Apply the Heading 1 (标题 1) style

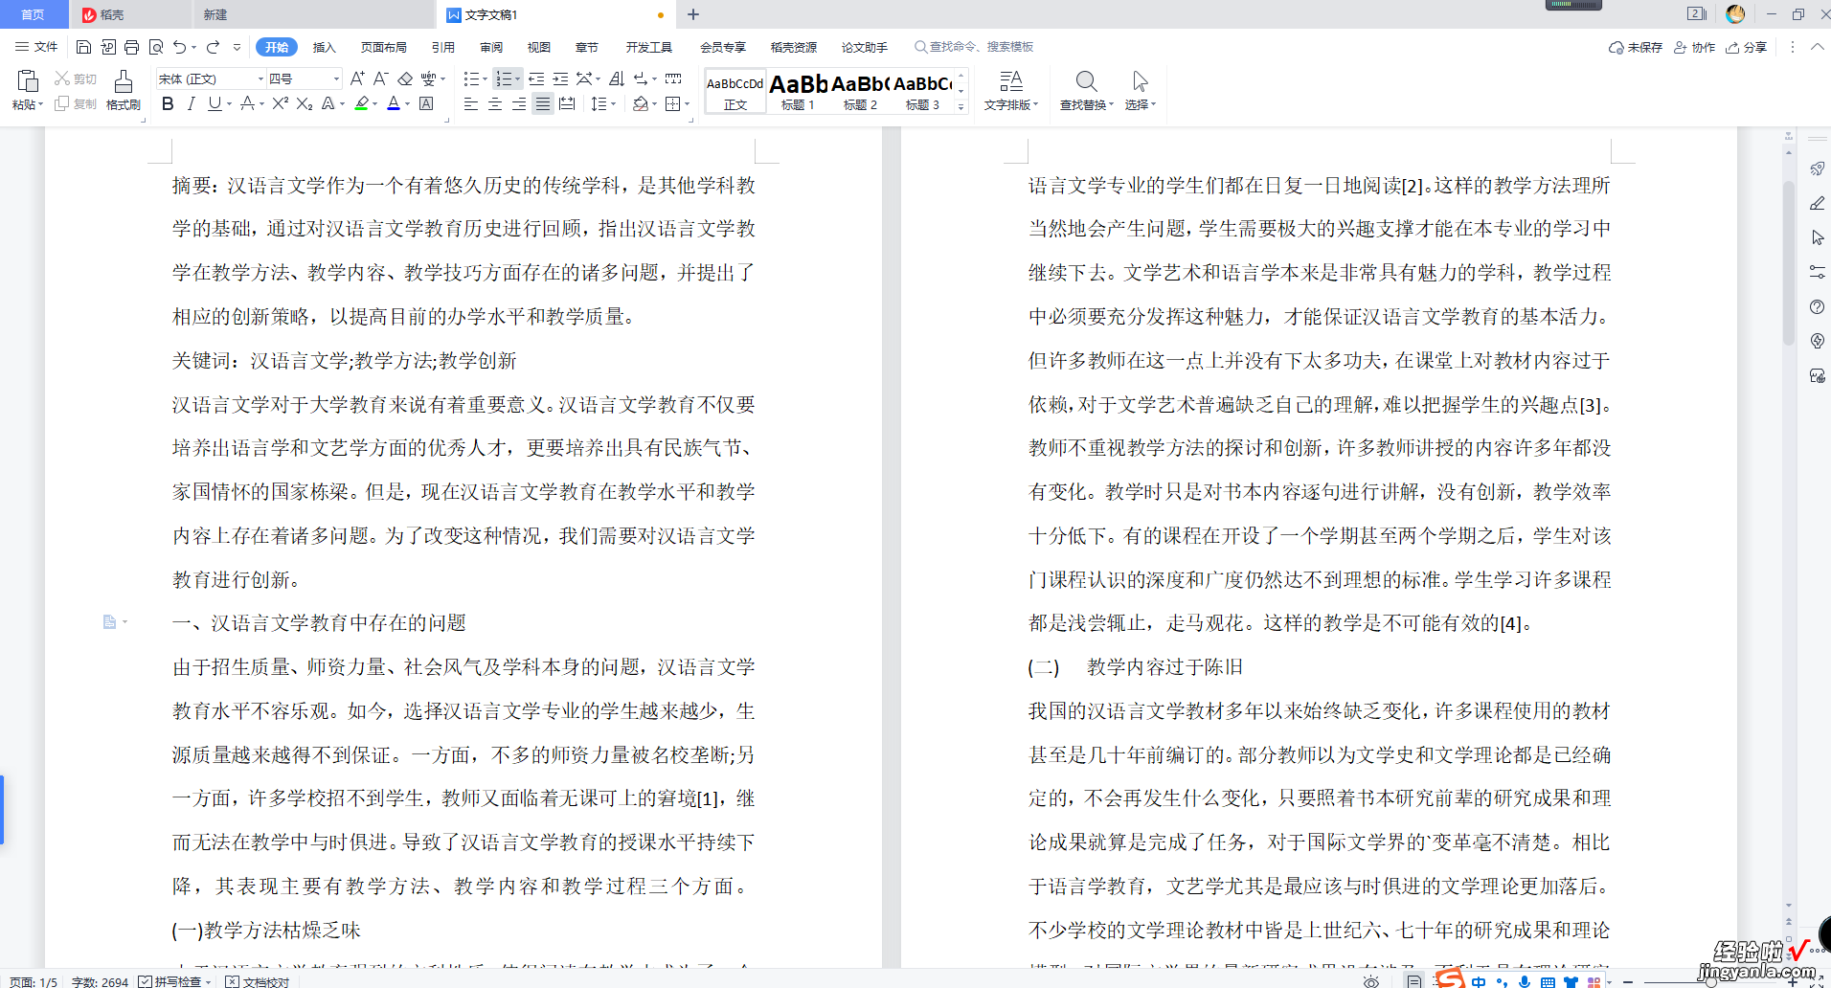(798, 91)
